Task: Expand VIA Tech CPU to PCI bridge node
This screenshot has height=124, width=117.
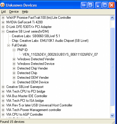Action: (3, 91)
